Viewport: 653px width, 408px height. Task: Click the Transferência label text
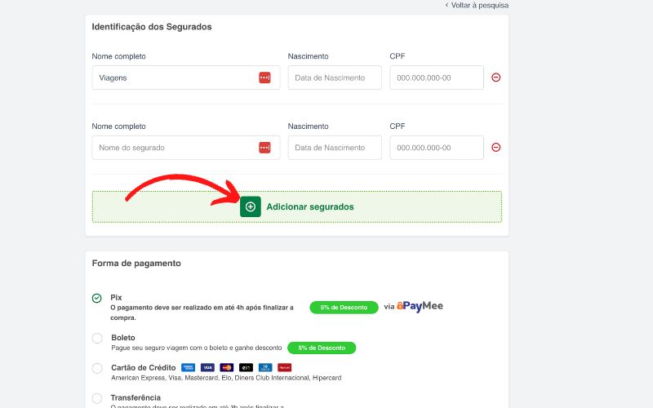pyautogui.click(x=135, y=397)
